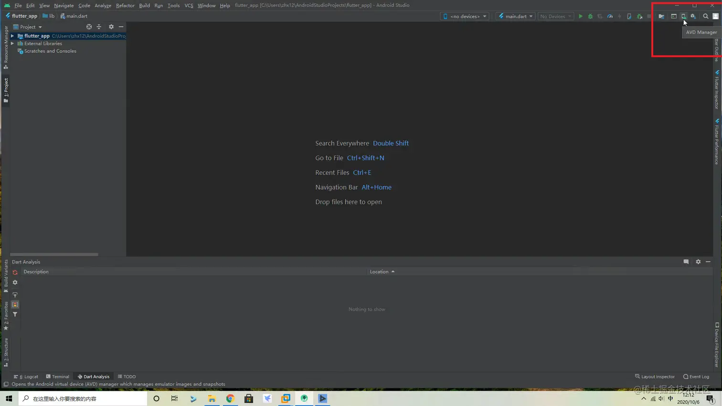
Task: Expand flutter_app in the Project tree
Action: click(12, 36)
